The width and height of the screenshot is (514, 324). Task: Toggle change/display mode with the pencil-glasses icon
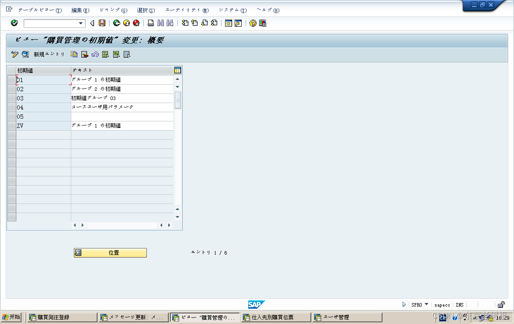(x=14, y=54)
